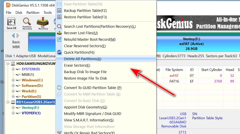Screen dimensions: 240x134
Task: Click the Basic MBR disk type label
Action: click(16, 45)
